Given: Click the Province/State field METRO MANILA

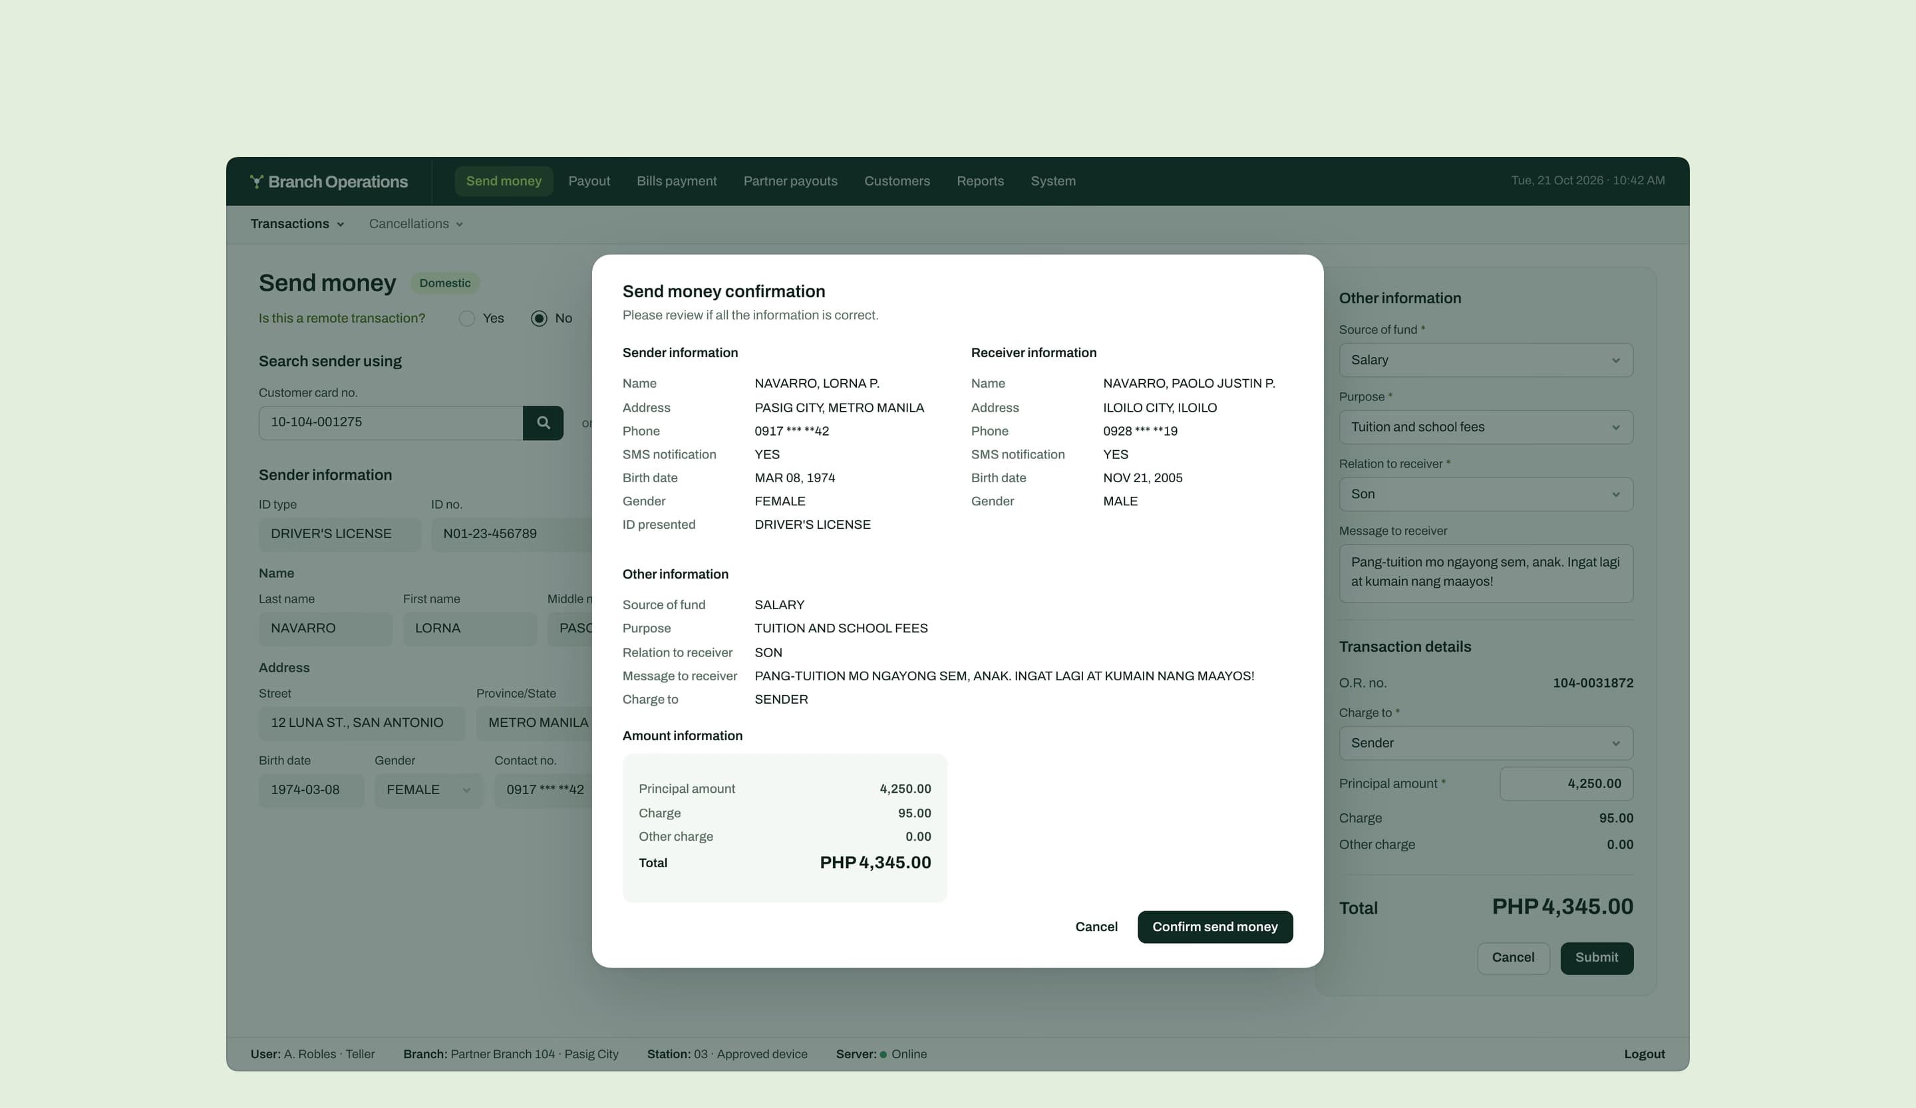Looking at the screenshot, I should pyautogui.click(x=534, y=723).
